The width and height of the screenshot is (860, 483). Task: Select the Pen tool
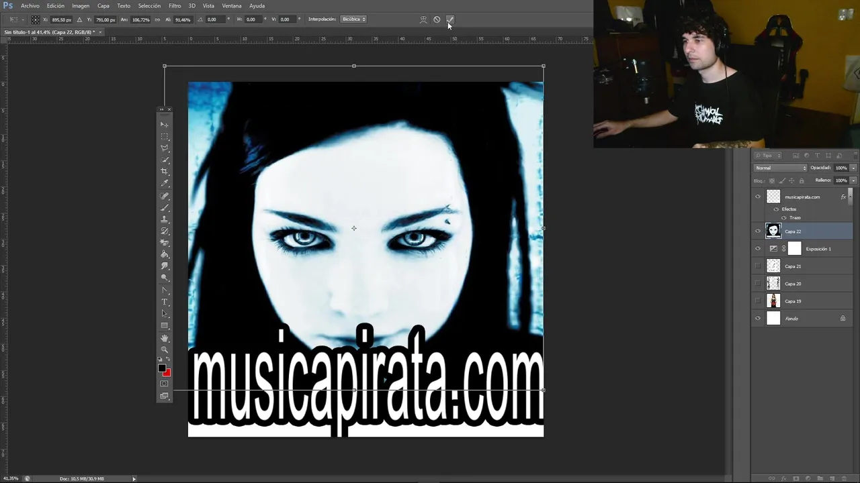[165, 290]
